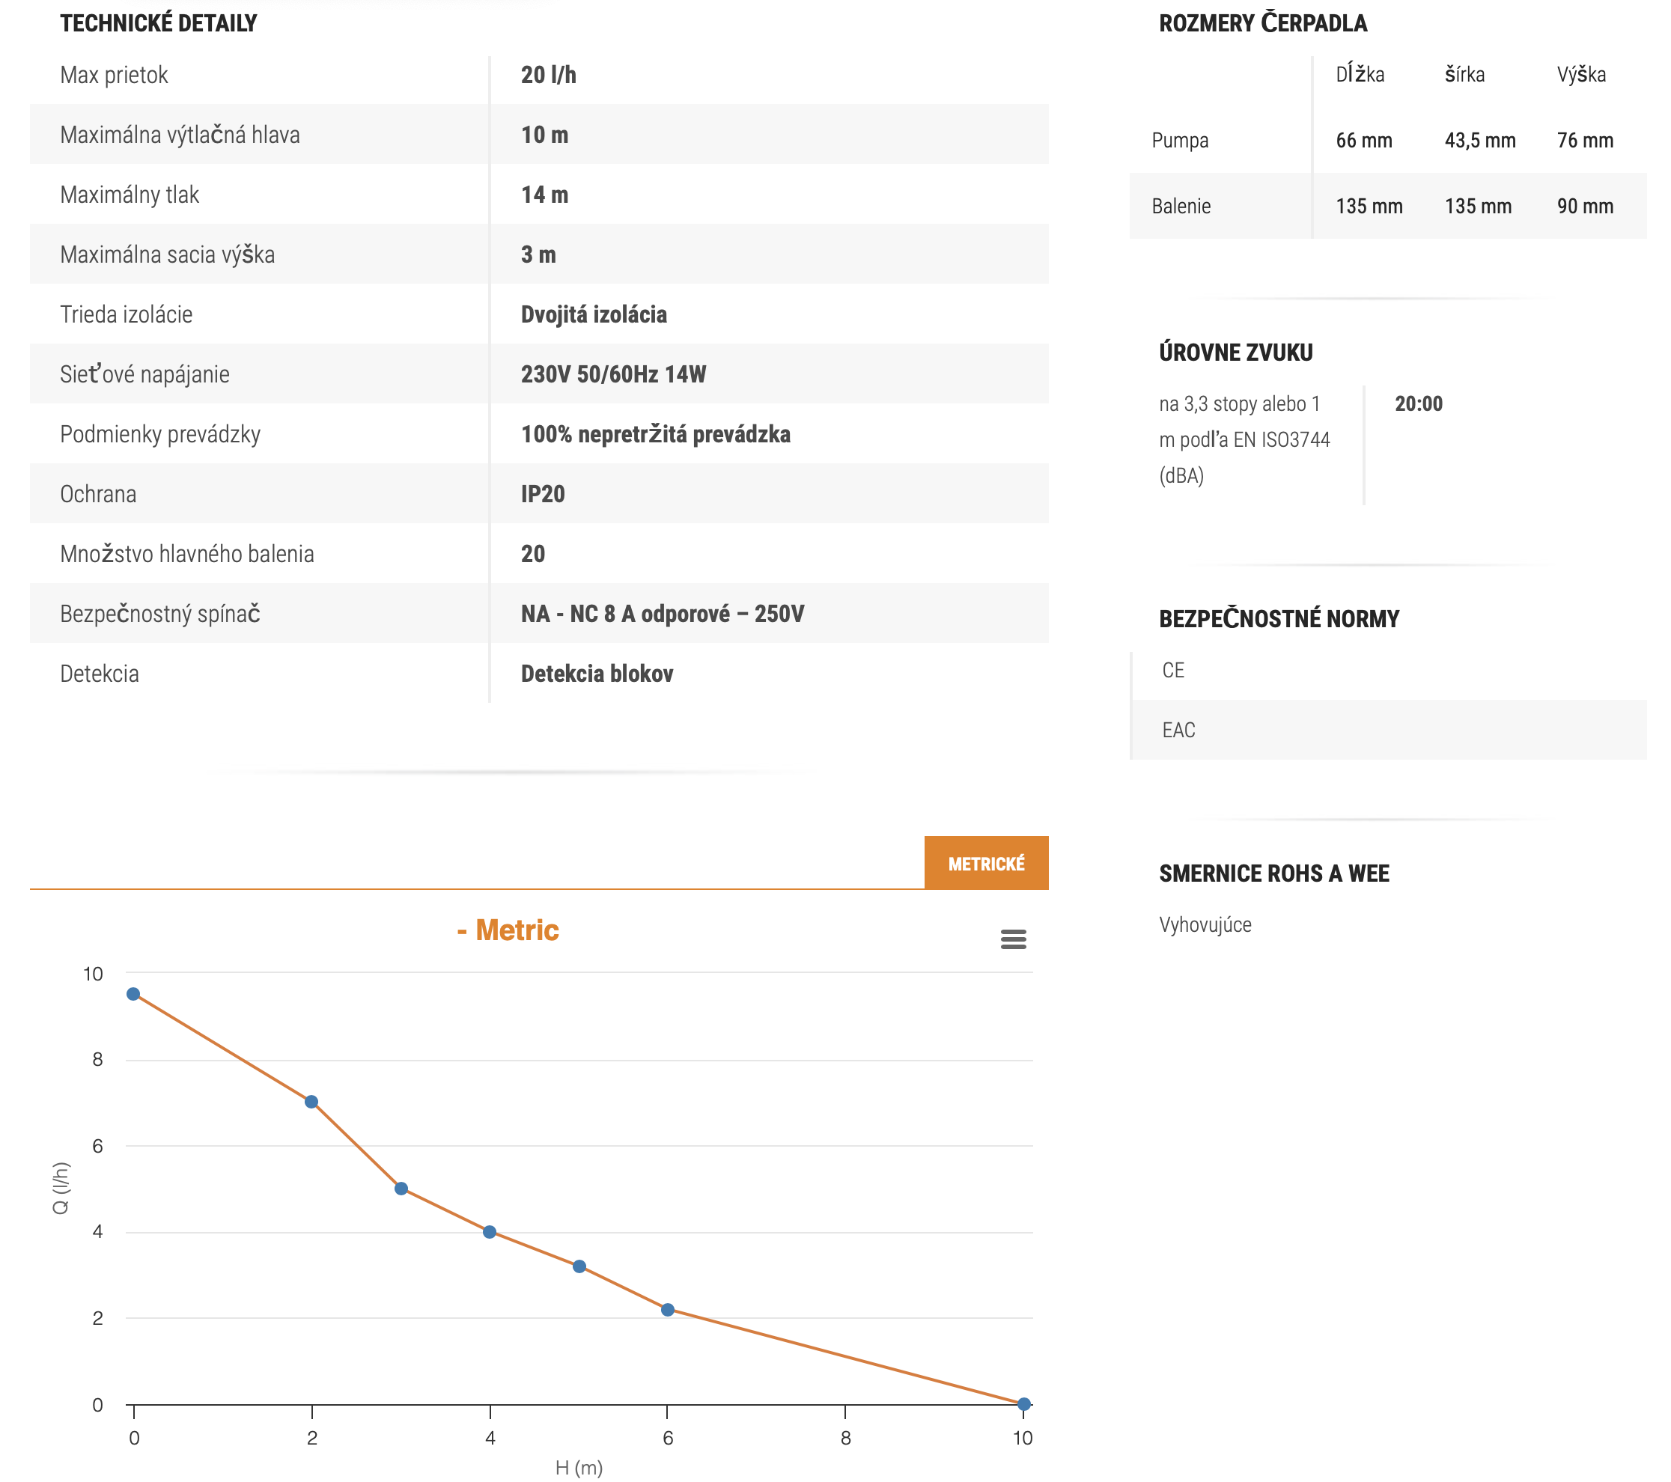Open the chart hamburger context menu

[1013, 939]
